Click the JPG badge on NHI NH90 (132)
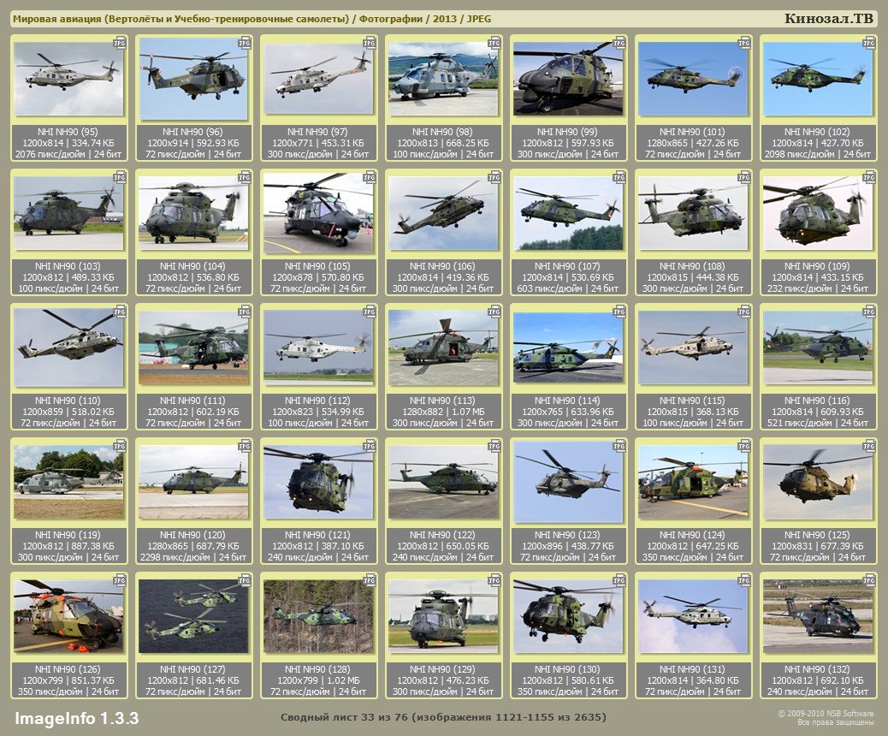Viewport: 888px width, 736px height. [x=869, y=579]
